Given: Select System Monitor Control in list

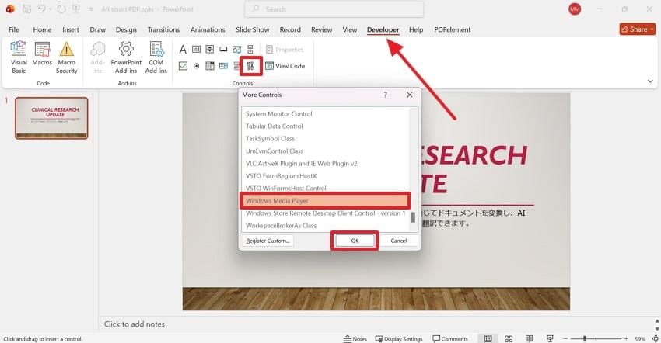Looking at the screenshot, I should pos(325,113).
